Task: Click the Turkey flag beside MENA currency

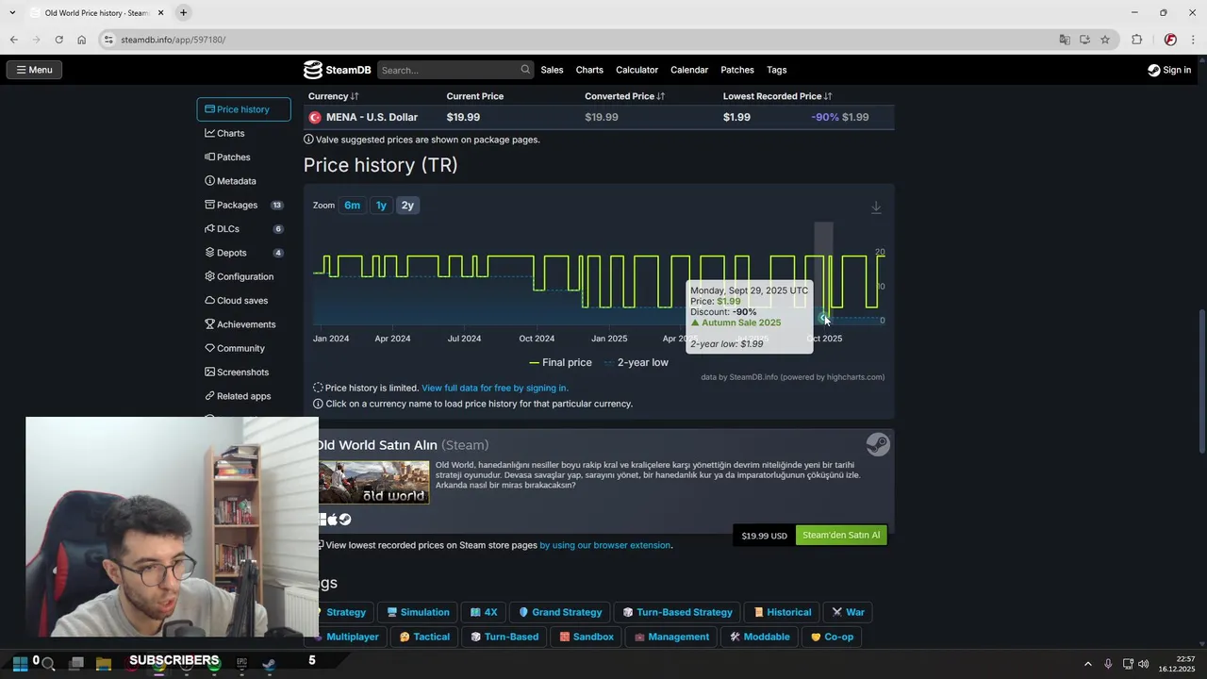Action: point(315,117)
